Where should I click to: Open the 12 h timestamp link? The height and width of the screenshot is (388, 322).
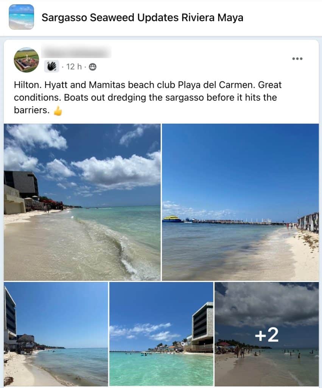pyautogui.click(x=74, y=67)
